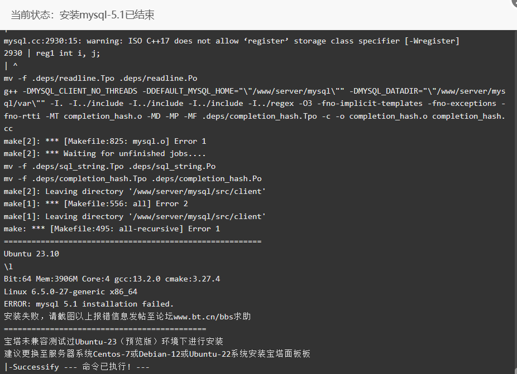Click the 'mysql.o] Error 1' make line
The width and height of the screenshot is (517, 374).
(105, 141)
